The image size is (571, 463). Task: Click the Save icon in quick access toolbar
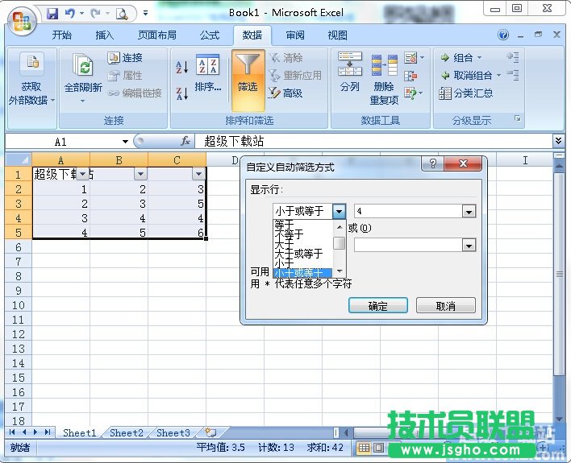[52, 13]
